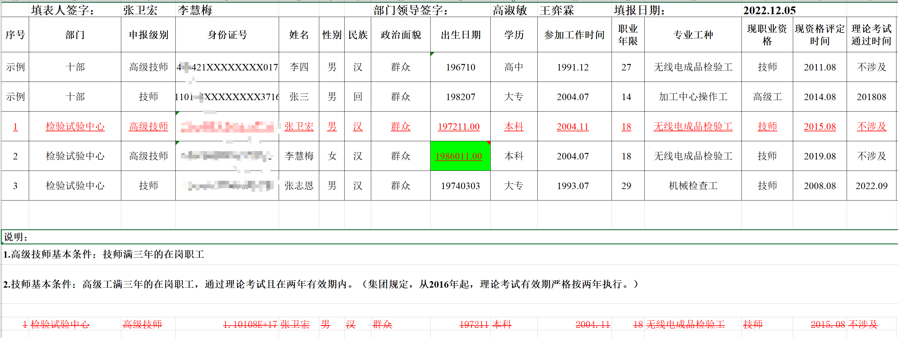Select 李慧梅 name cell in row 2

(299, 156)
